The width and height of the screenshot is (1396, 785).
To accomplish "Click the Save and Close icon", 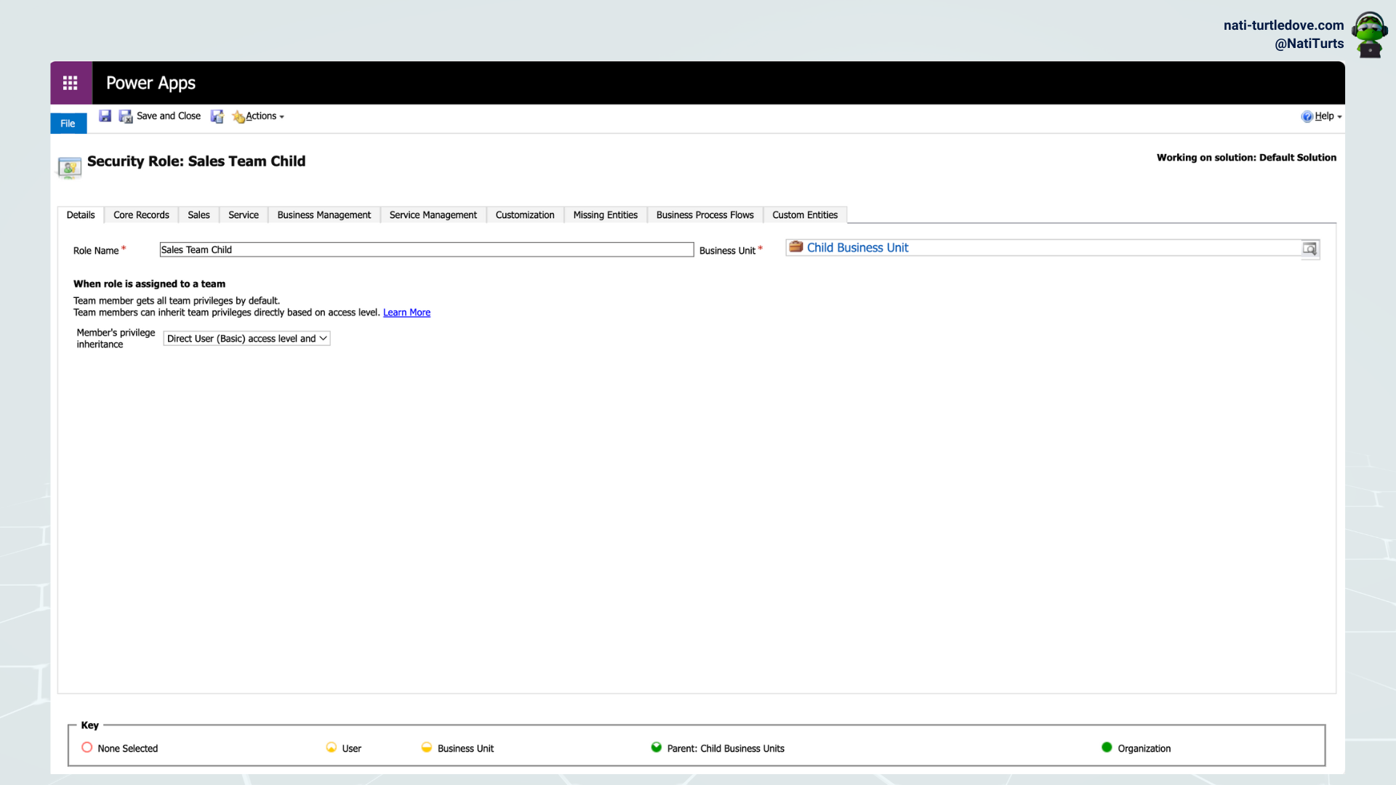I will 126,116.
